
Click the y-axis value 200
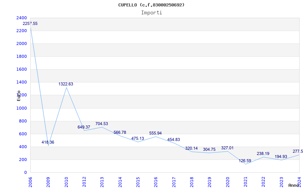(23, 160)
